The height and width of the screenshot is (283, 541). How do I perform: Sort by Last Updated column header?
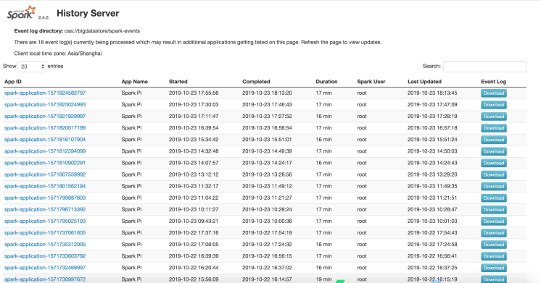424,82
